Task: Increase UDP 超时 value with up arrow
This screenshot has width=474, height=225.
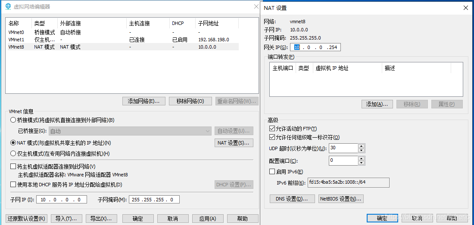Action: coord(362,146)
